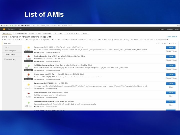This screenshot has height=135, width=180.
Task: Choose 32-bit for Ubuntu Server 14.04 PV
Action: pyautogui.click(x=172, y=78)
